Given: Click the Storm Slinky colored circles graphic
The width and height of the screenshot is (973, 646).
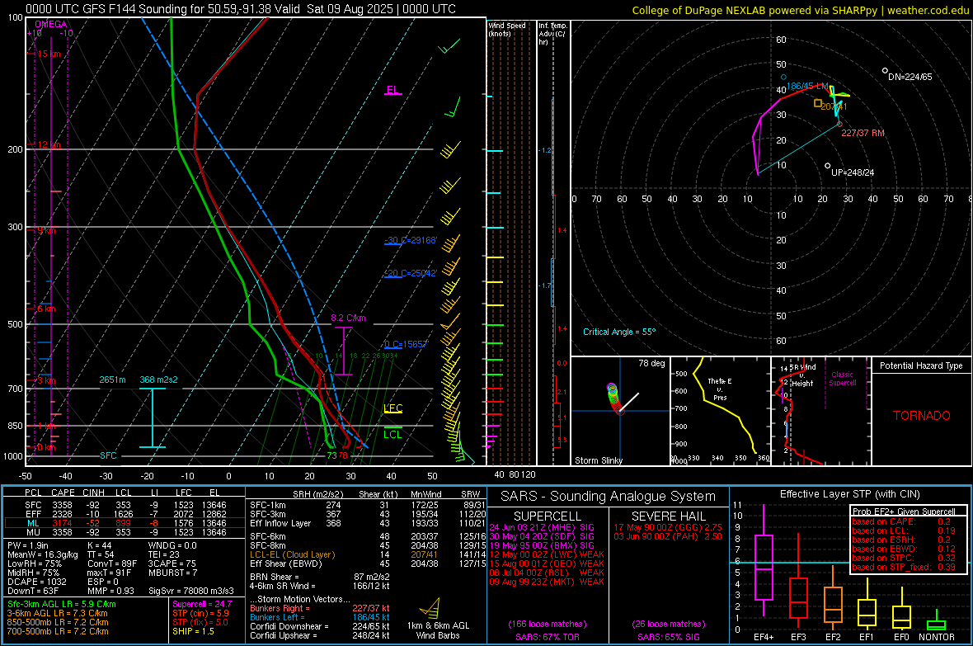Looking at the screenshot, I should [x=613, y=398].
